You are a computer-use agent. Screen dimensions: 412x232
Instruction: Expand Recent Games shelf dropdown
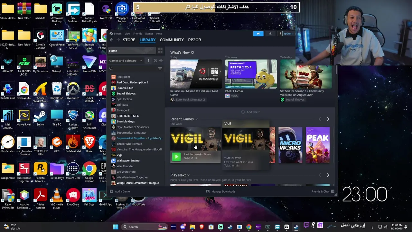197,119
